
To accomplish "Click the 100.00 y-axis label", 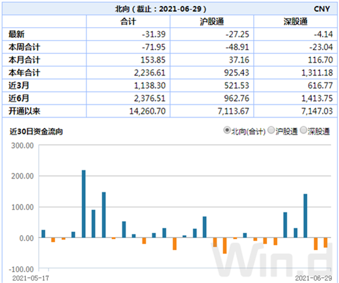I will pos(23,207).
